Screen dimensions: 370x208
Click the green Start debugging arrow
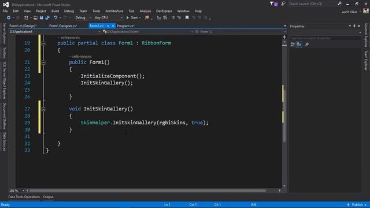(128, 18)
